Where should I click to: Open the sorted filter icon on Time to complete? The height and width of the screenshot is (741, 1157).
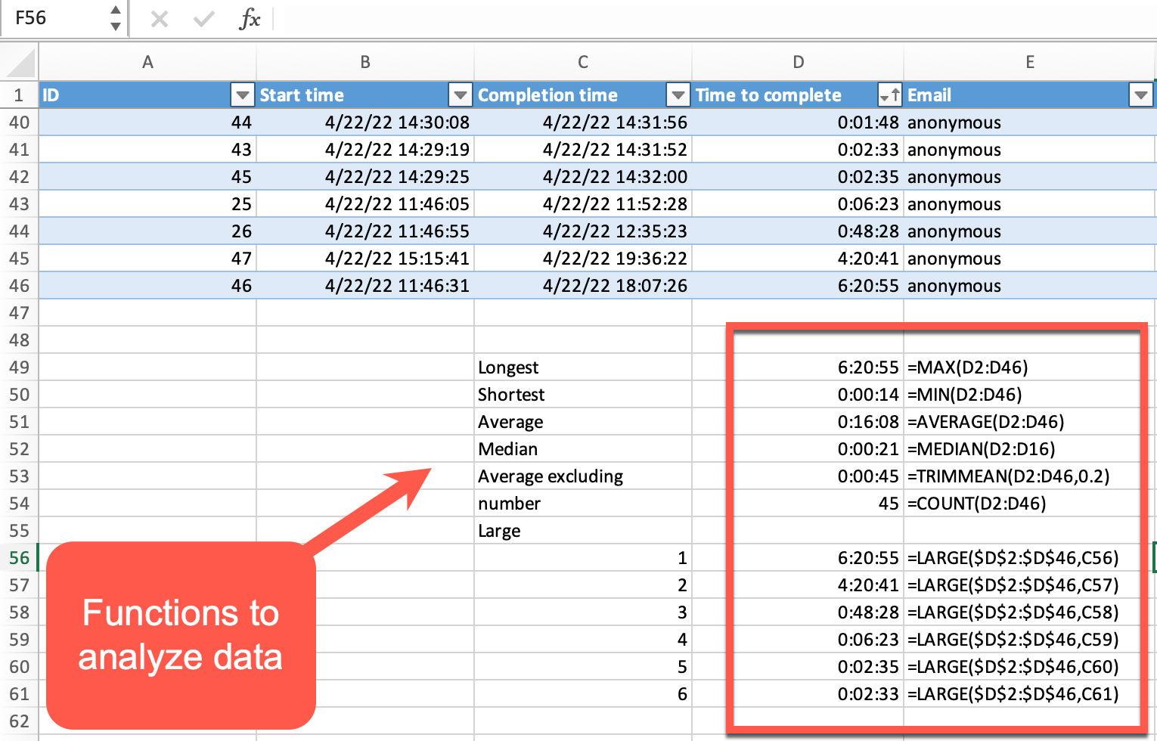tap(889, 95)
